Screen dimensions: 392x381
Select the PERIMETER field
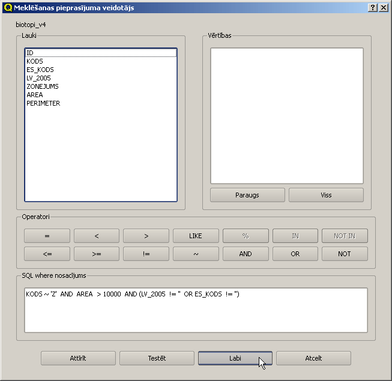pos(101,103)
